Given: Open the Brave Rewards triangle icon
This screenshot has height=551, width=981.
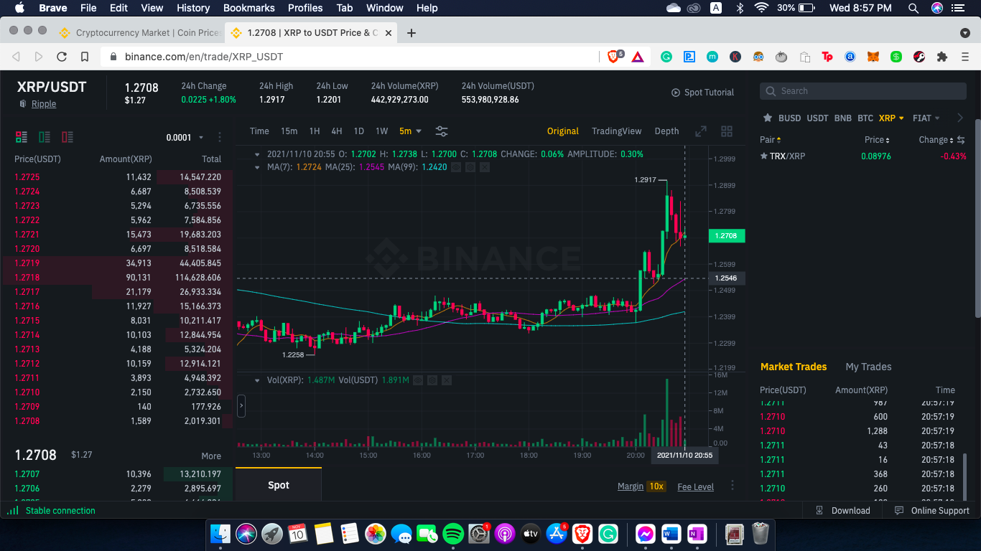Looking at the screenshot, I should click(637, 57).
